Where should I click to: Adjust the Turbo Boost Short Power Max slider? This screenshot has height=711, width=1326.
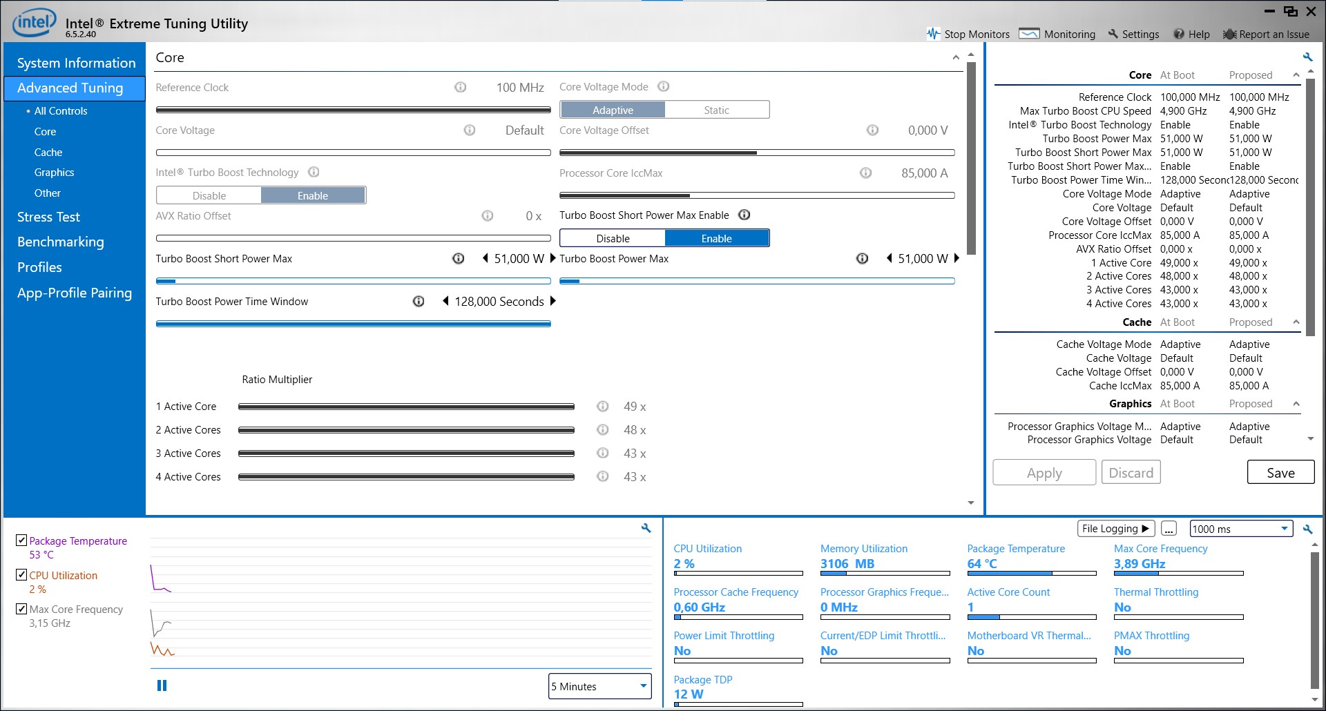(x=354, y=281)
